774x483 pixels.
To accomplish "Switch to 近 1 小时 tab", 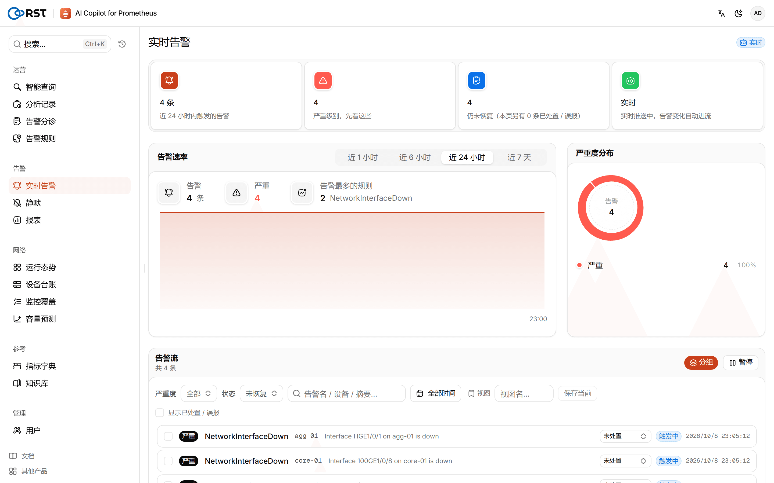I will (363, 158).
